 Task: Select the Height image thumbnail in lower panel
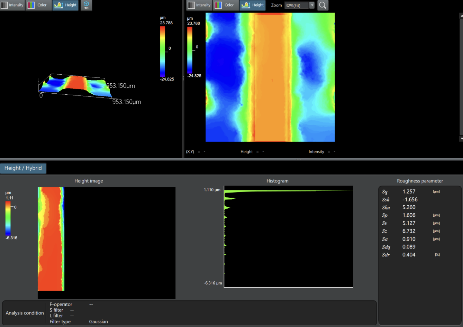[51, 239]
